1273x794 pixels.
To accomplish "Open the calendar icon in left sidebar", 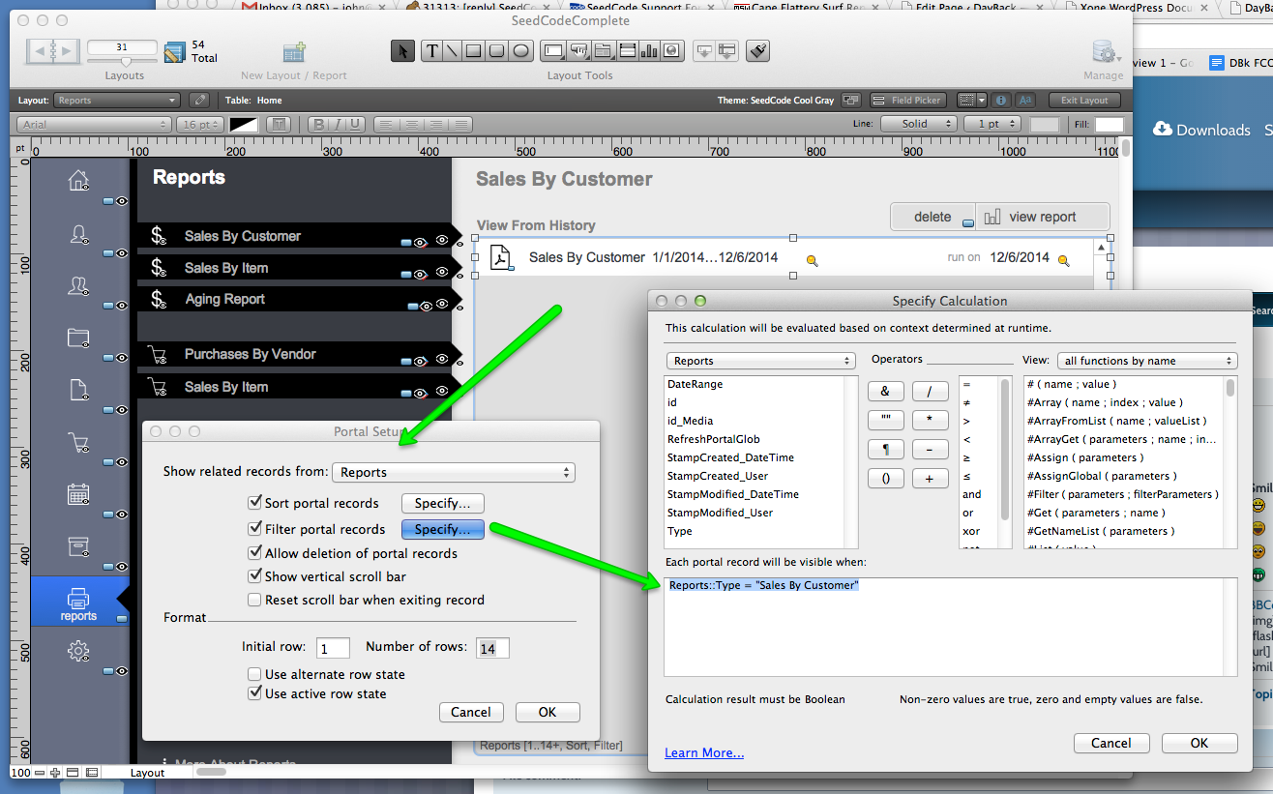I will [x=78, y=494].
